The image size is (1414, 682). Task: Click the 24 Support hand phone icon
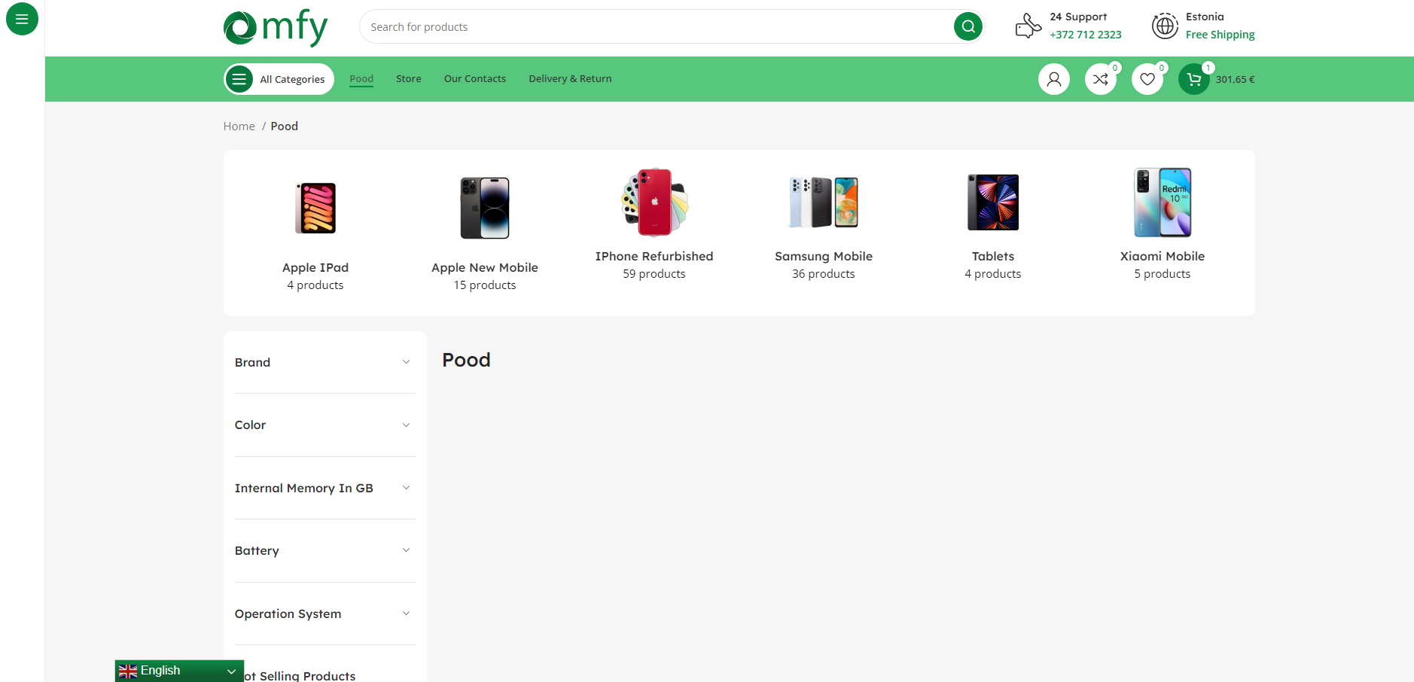(x=1028, y=26)
